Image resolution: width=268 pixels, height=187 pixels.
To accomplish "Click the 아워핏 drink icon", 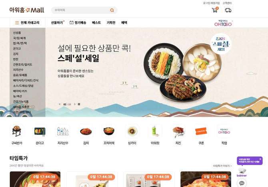I will click(155, 131).
